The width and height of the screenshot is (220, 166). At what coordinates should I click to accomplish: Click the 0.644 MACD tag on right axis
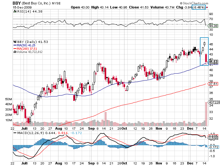(213, 138)
